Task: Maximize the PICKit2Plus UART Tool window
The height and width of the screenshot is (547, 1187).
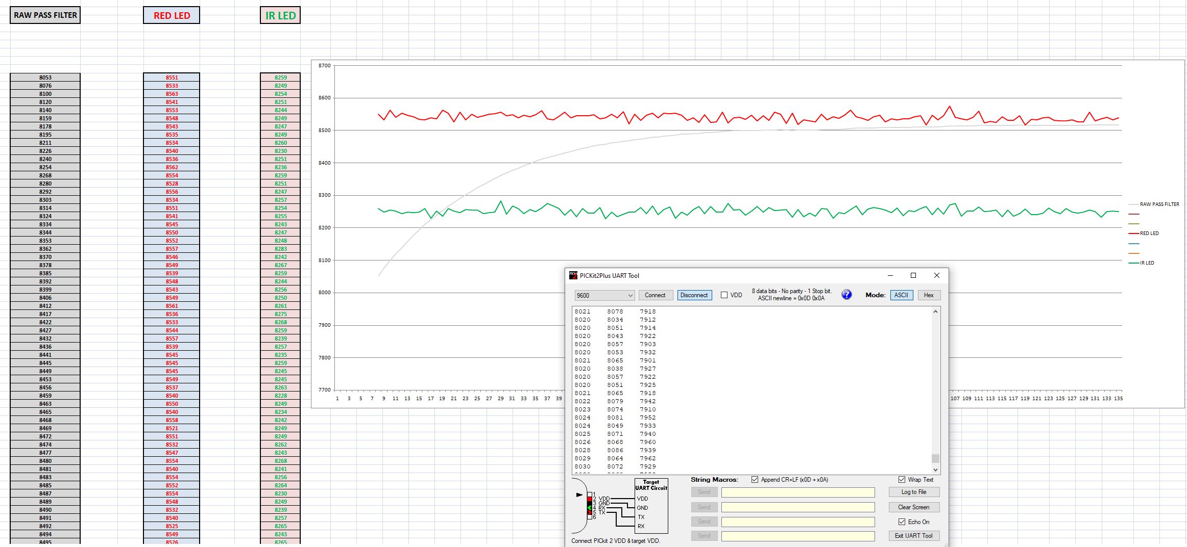Action: point(913,275)
